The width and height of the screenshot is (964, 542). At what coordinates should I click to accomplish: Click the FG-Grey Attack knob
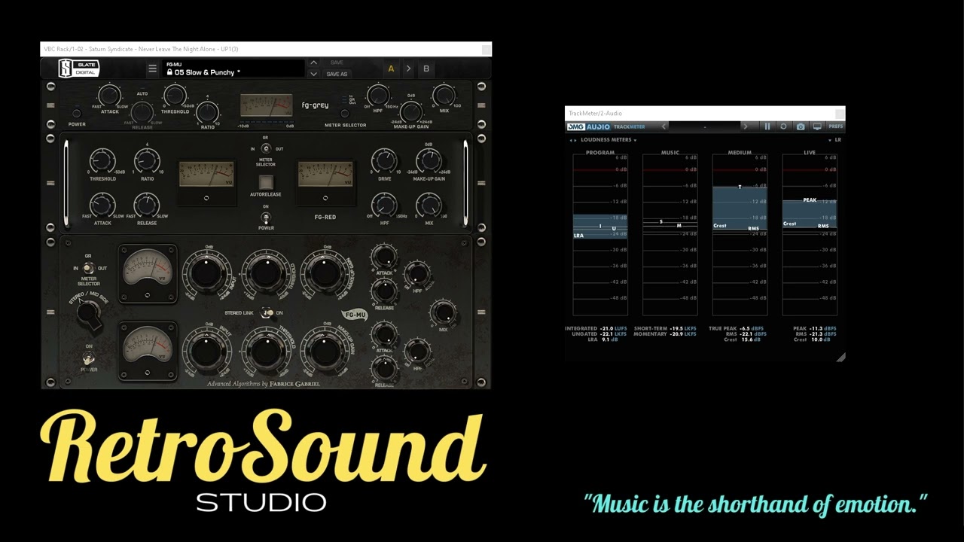pos(109,96)
